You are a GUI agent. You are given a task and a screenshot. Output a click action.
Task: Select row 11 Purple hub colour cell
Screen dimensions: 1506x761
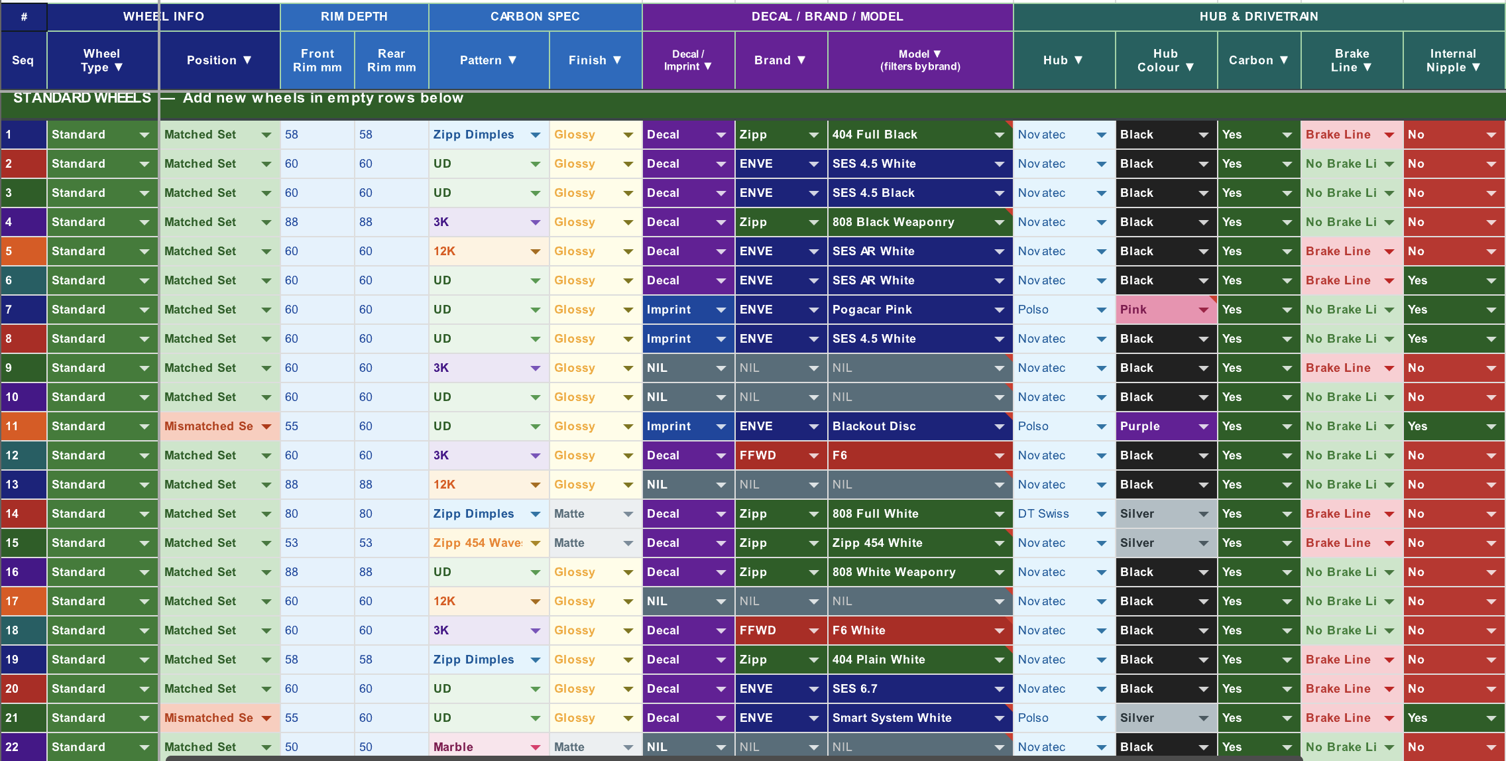[x=1166, y=426]
